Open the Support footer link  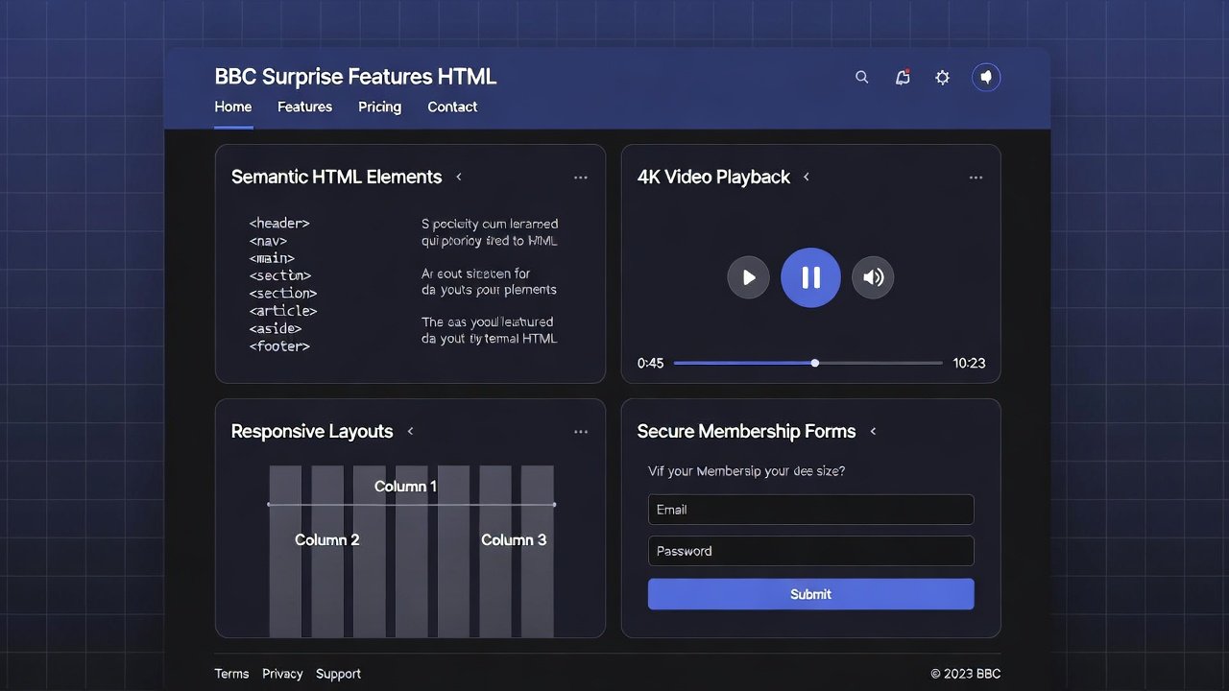338,674
